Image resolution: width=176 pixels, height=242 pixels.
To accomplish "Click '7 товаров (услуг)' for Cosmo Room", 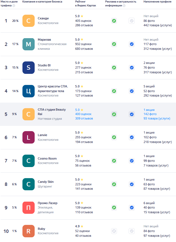I will point(156,165).
